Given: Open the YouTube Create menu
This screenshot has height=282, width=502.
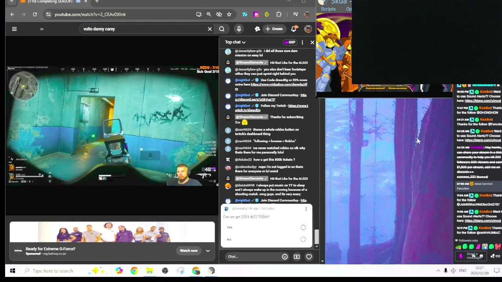Looking at the screenshot, I should pyautogui.click(x=274, y=29).
